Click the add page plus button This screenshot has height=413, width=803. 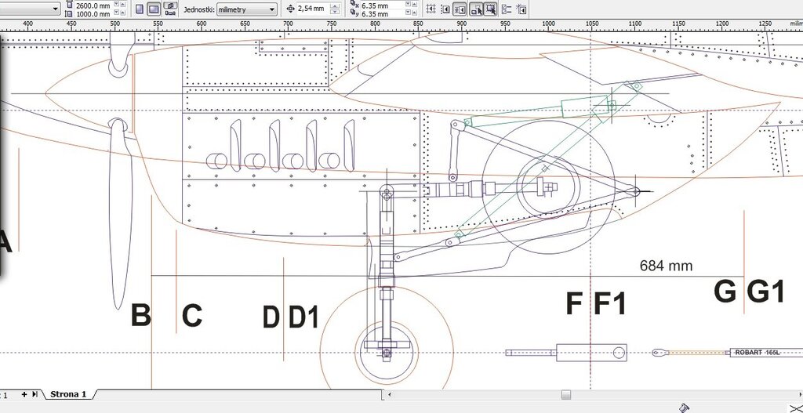point(24,394)
